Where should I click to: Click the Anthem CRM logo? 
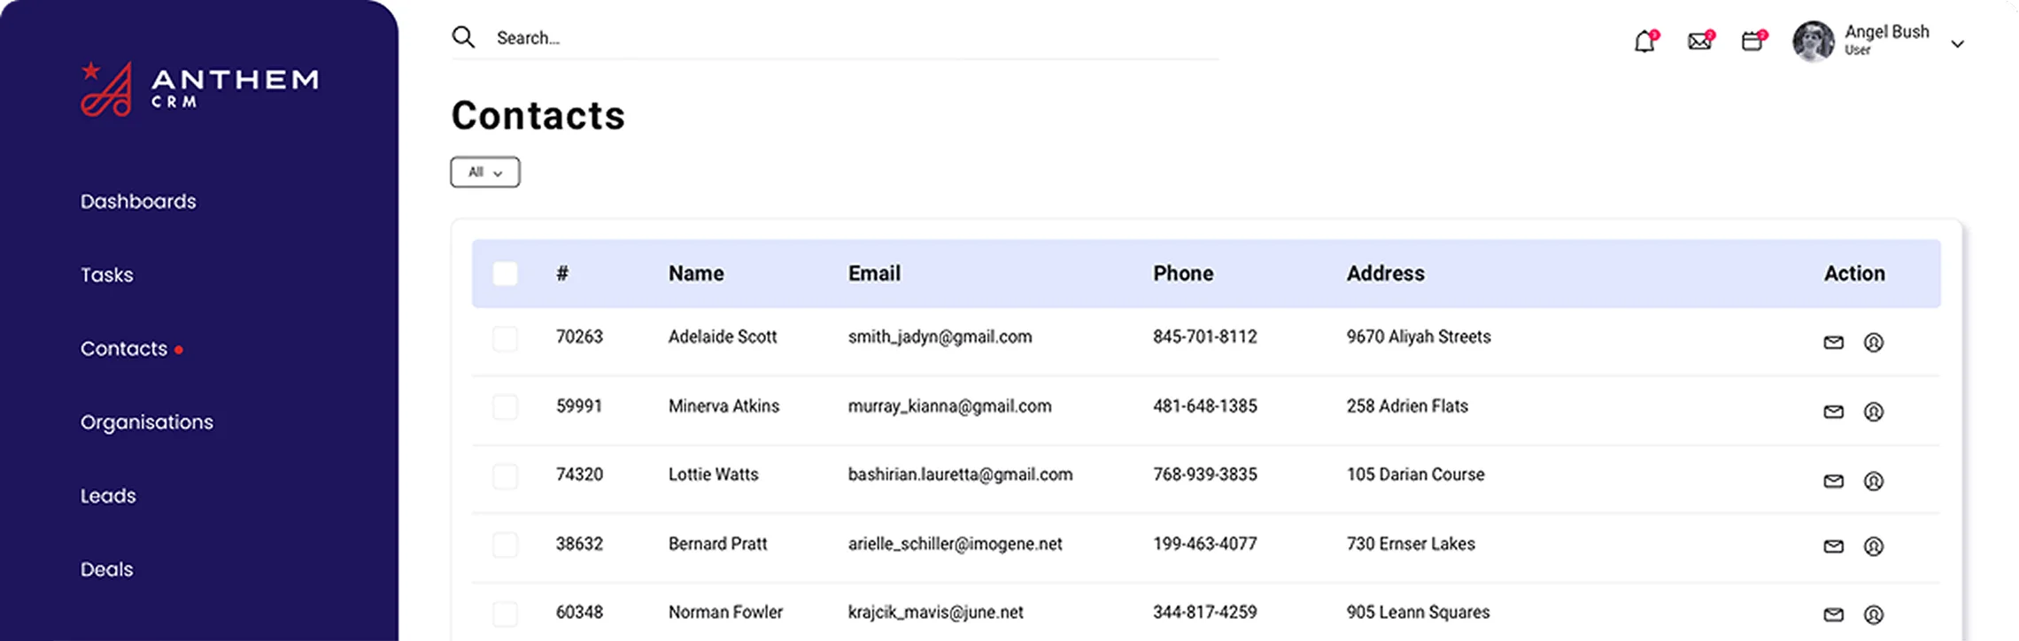click(x=199, y=89)
